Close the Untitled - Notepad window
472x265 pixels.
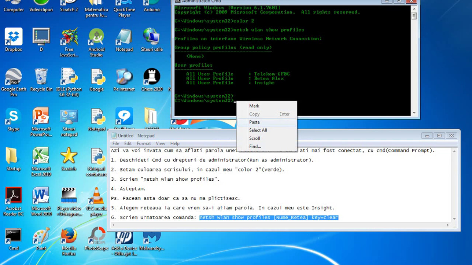click(x=451, y=136)
